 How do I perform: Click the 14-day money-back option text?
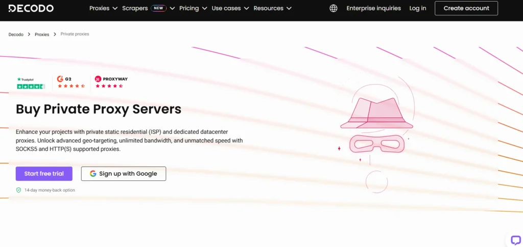point(50,190)
